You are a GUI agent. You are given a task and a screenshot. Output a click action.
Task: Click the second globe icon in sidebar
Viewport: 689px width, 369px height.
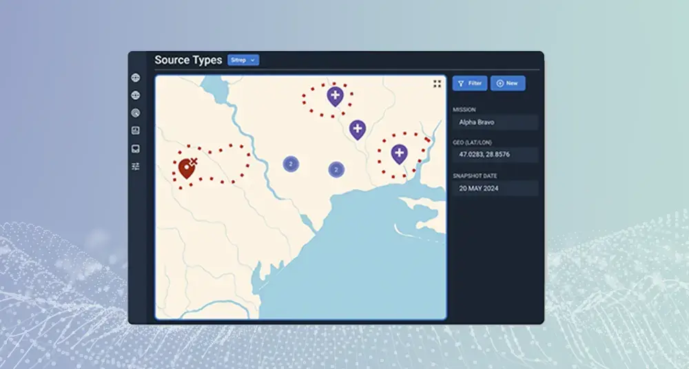136,96
